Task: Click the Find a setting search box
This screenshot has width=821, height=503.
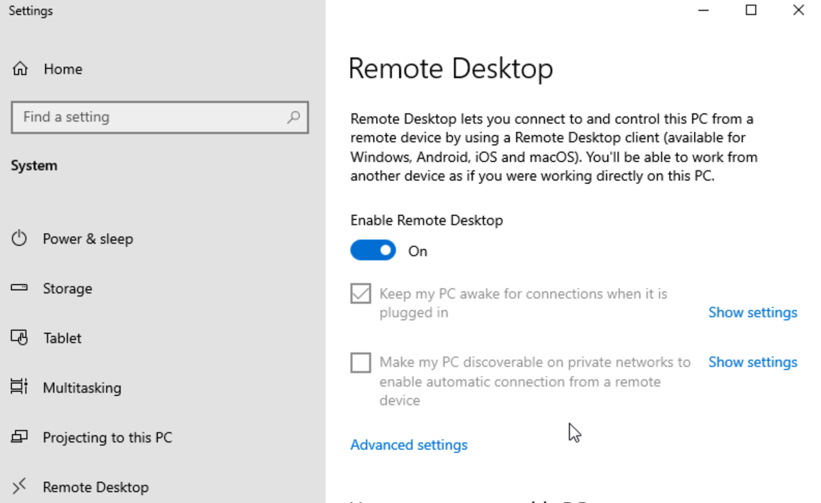Action: click(147, 117)
